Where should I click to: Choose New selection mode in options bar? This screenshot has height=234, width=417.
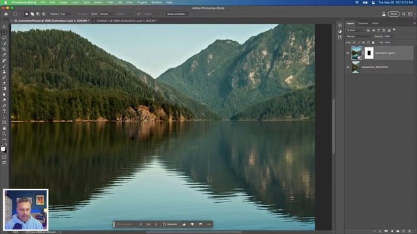pyautogui.click(x=27, y=14)
